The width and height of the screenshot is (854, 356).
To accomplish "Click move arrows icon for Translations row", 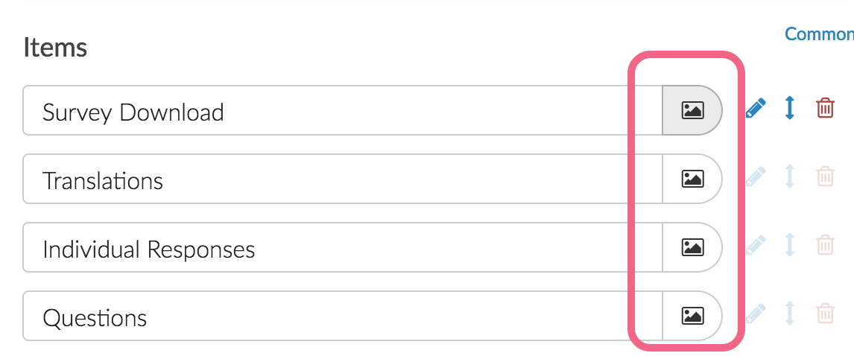I will tap(790, 177).
